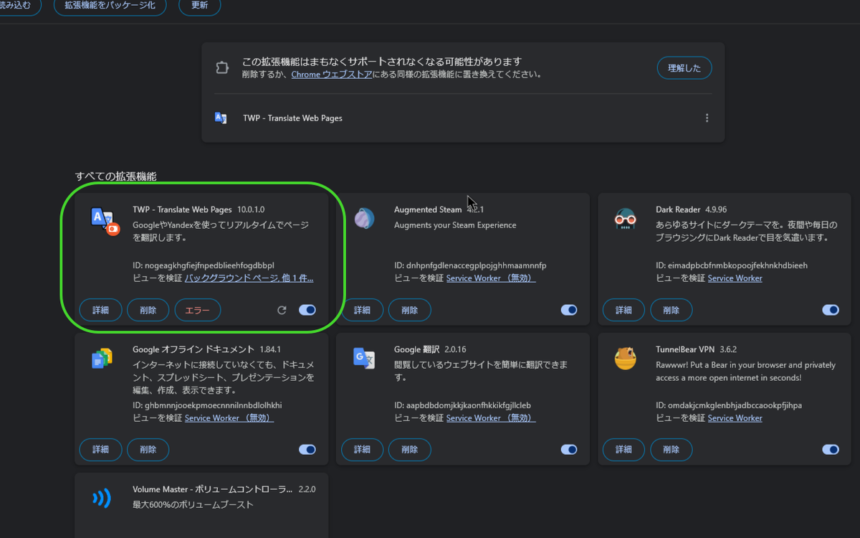860x538 pixels.
Task: Disable the TWP - Translate Web Pages toggle
Action: click(307, 310)
